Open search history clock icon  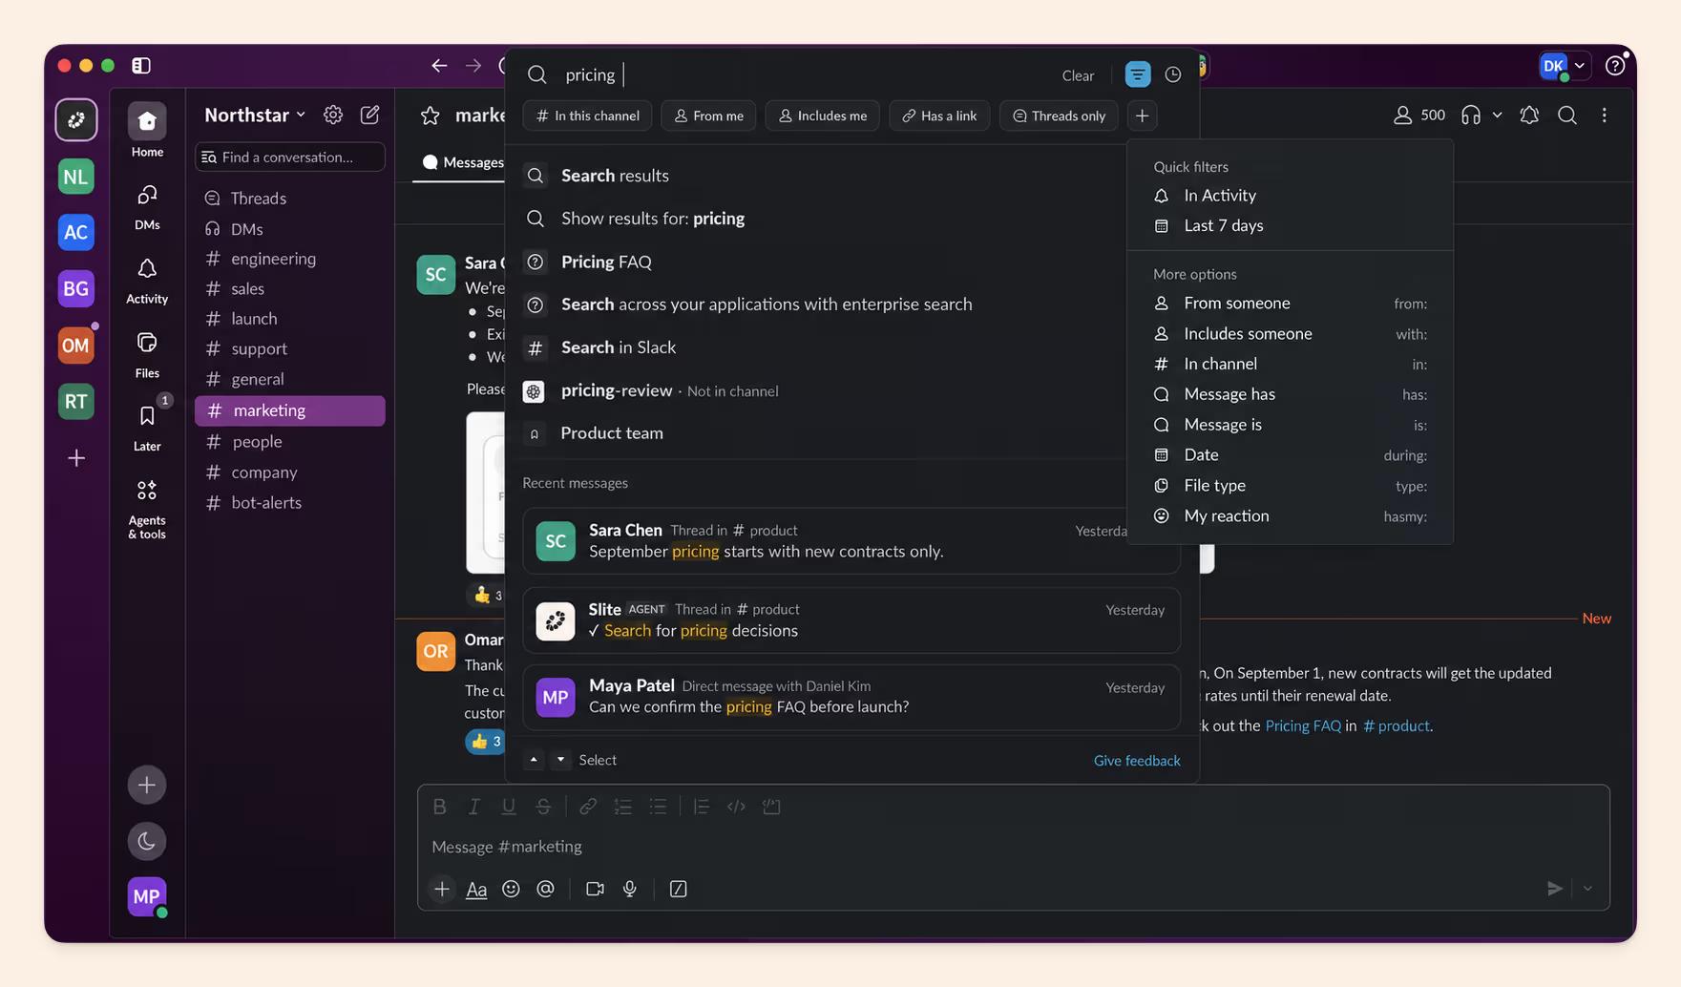tap(1173, 74)
